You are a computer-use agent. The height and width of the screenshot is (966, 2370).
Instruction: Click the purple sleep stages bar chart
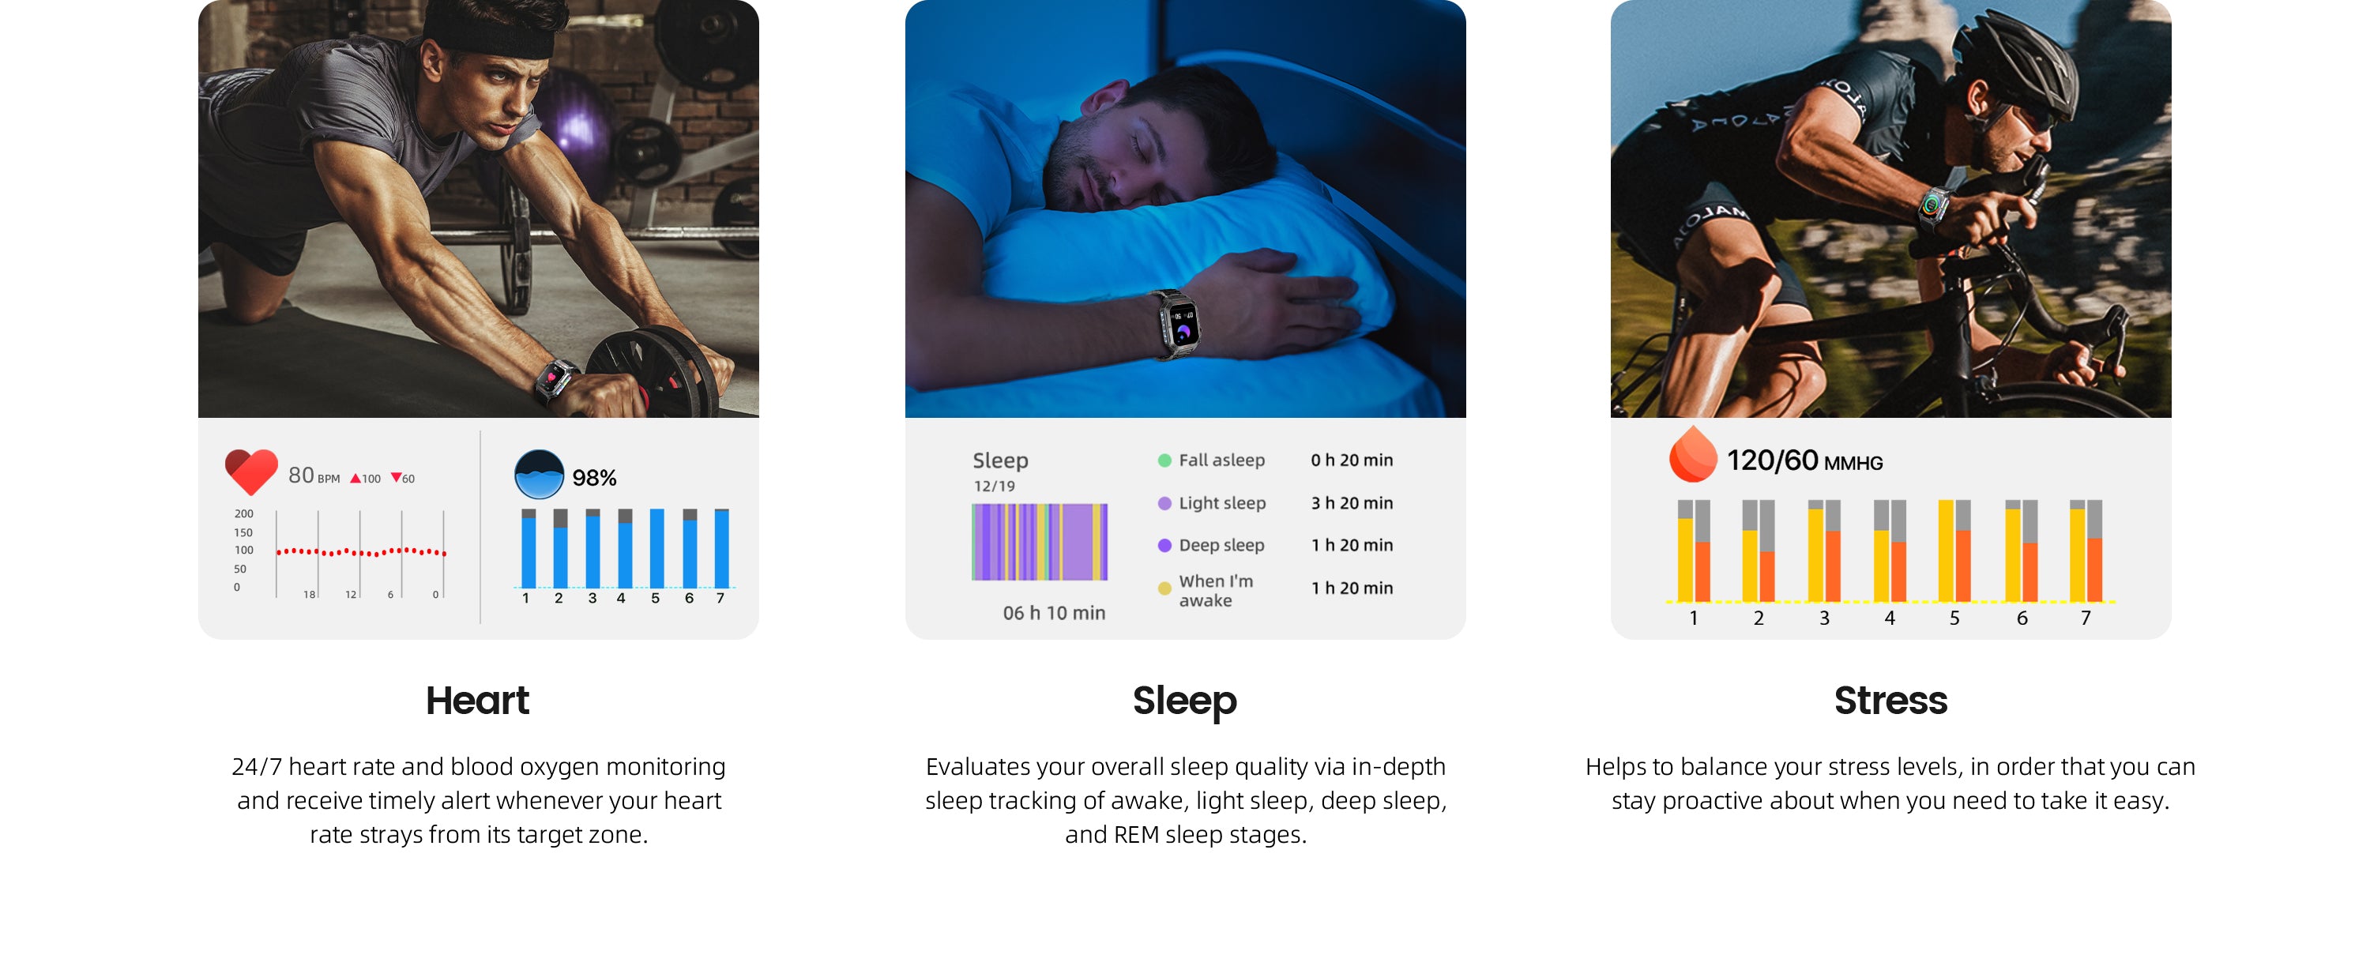[1040, 542]
